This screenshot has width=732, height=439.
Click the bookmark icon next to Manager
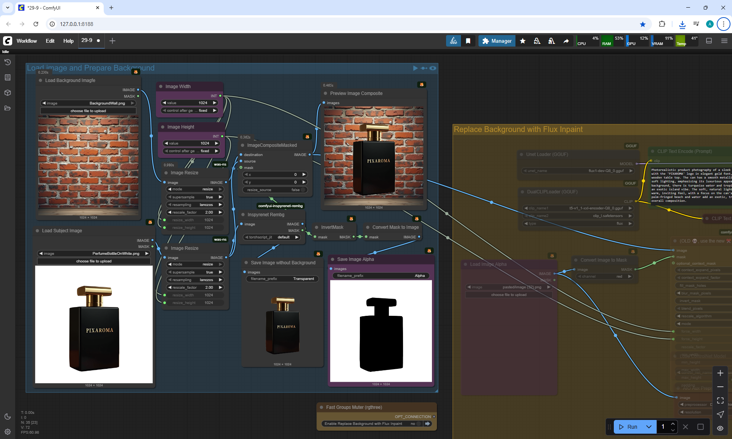[x=468, y=41]
